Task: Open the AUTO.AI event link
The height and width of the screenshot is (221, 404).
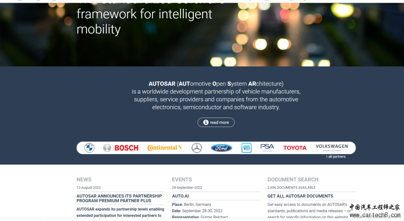Action: (180, 196)
